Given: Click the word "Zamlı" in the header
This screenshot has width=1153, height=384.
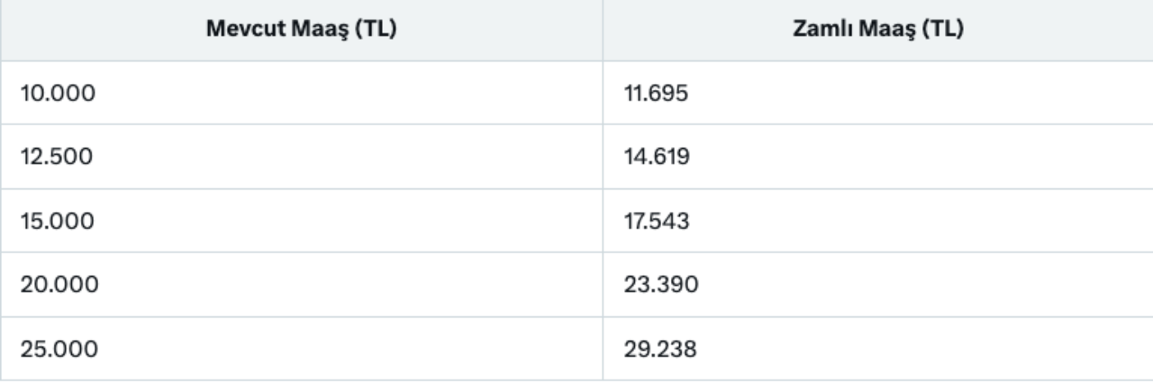Looking at the screenshot, I should coord(820,29).
